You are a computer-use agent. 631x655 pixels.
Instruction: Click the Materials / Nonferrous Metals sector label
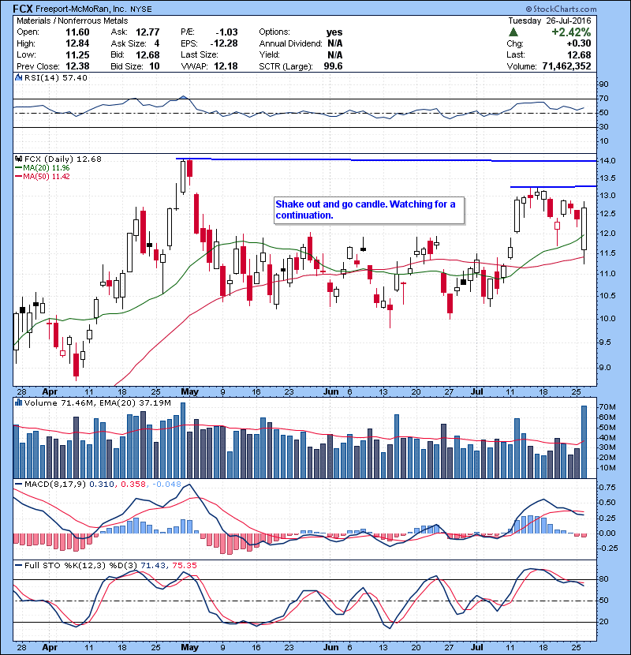pos(73,21)
